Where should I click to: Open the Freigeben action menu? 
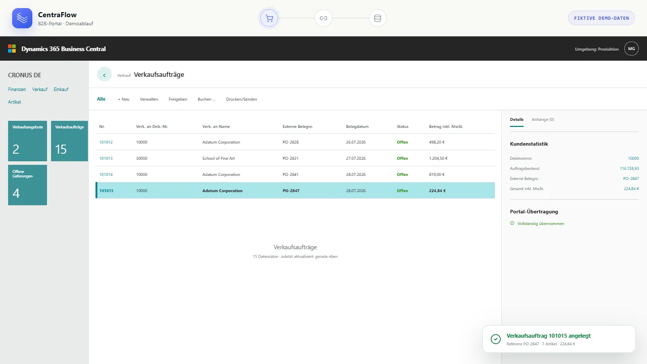[x=178, y=99]
